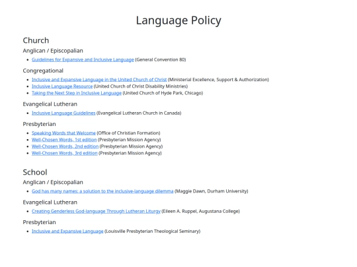Follow Taking the Next Step in Inclusive Language
The width and height of the screenshot is (357, 267).
tap(77, 93)
